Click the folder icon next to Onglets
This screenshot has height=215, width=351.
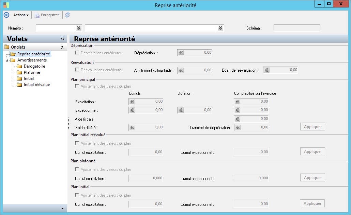tap(7, 47)
